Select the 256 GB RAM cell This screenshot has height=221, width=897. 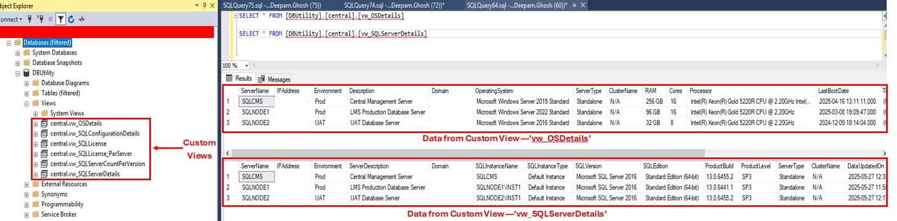654,102
